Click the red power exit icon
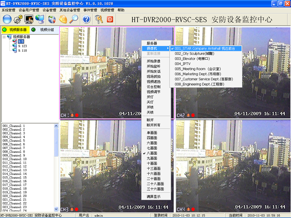 click(110, 19)
